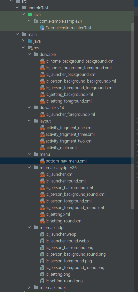Viewport: 138px width, 292px height.
Task: Select ic_person_foreground_round.xml
Action: 75,208
